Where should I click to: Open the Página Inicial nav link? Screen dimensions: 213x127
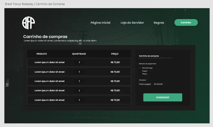tap(100, 23)
